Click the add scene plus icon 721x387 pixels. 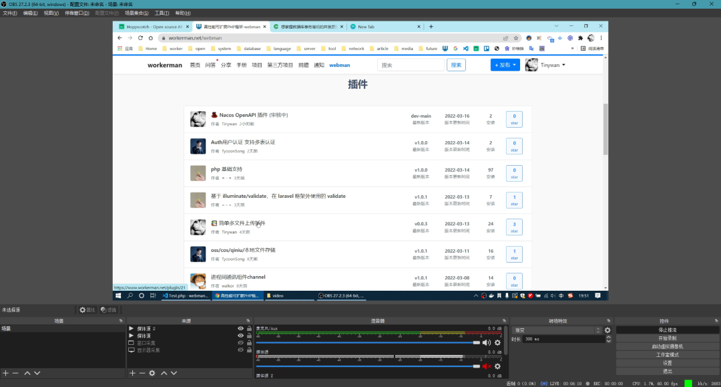5,373
